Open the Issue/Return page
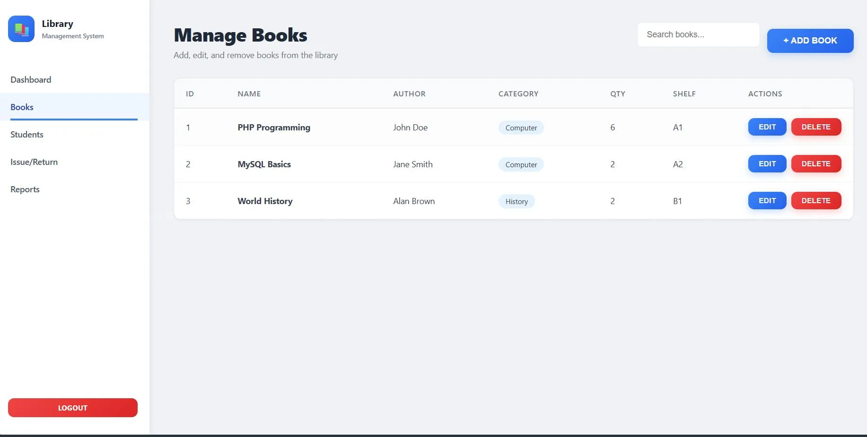 (x=34, y=162)
